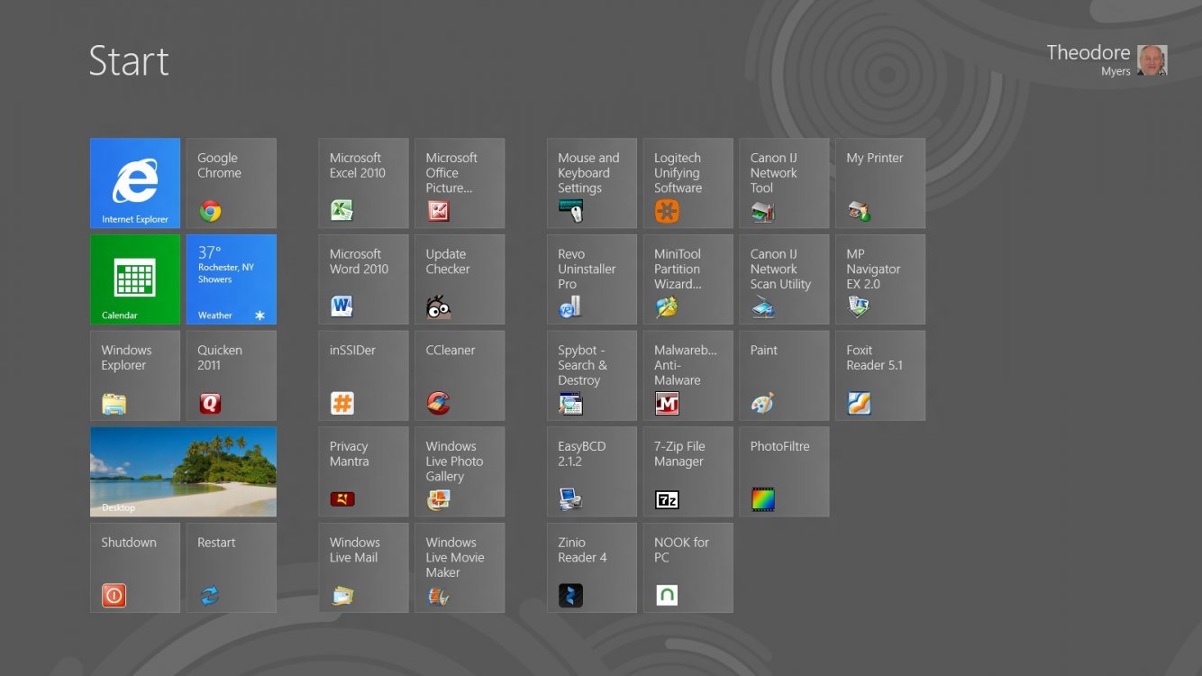This screenshot has height=676, width=1202.
Task: Launch Quicken 2011 tile
Action: [232, 376]
